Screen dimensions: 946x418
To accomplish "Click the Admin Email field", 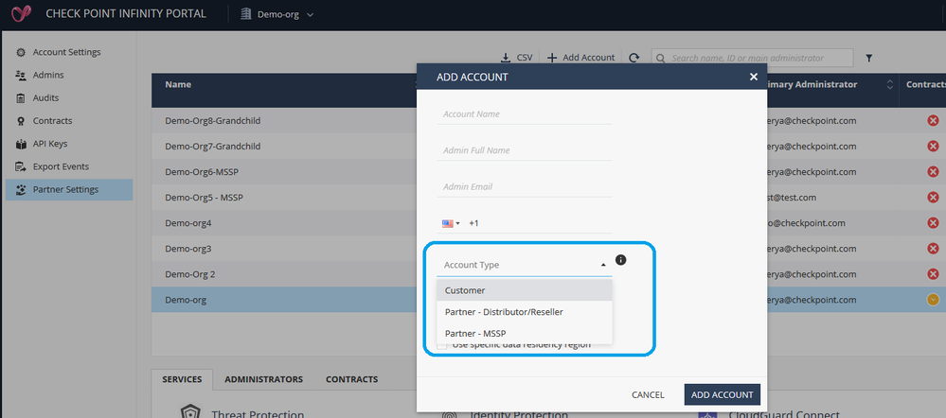I will click(525, 186).
